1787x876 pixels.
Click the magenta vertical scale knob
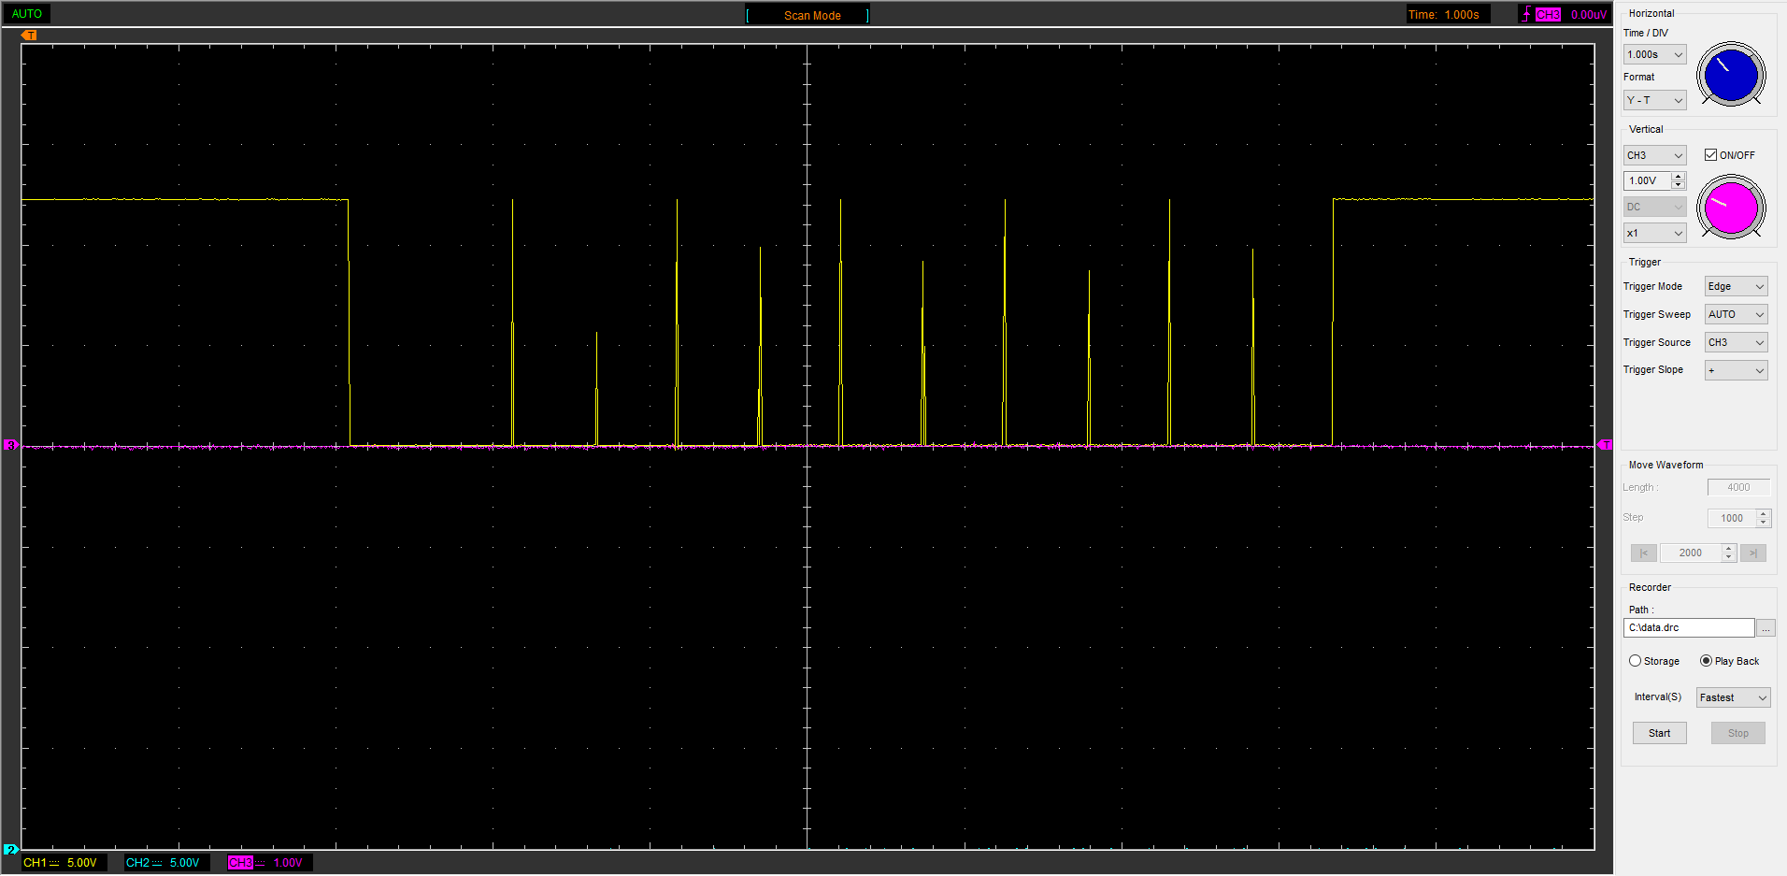[1730, 208]
